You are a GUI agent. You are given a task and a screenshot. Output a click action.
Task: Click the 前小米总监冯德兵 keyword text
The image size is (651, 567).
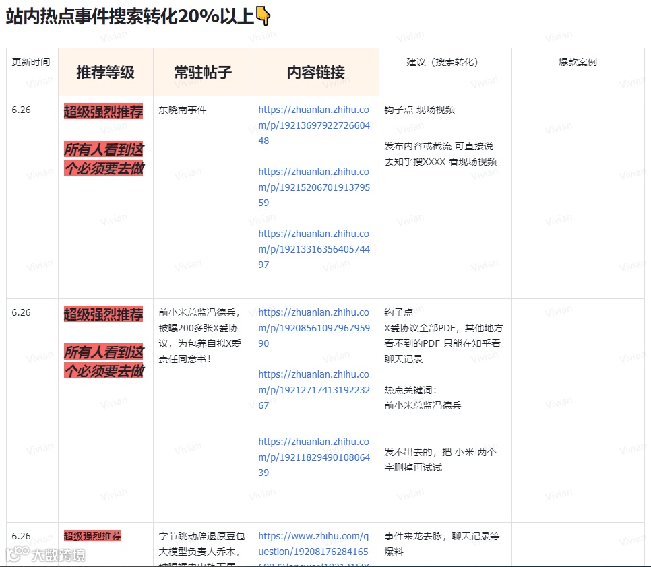click(x=423, y=405)
